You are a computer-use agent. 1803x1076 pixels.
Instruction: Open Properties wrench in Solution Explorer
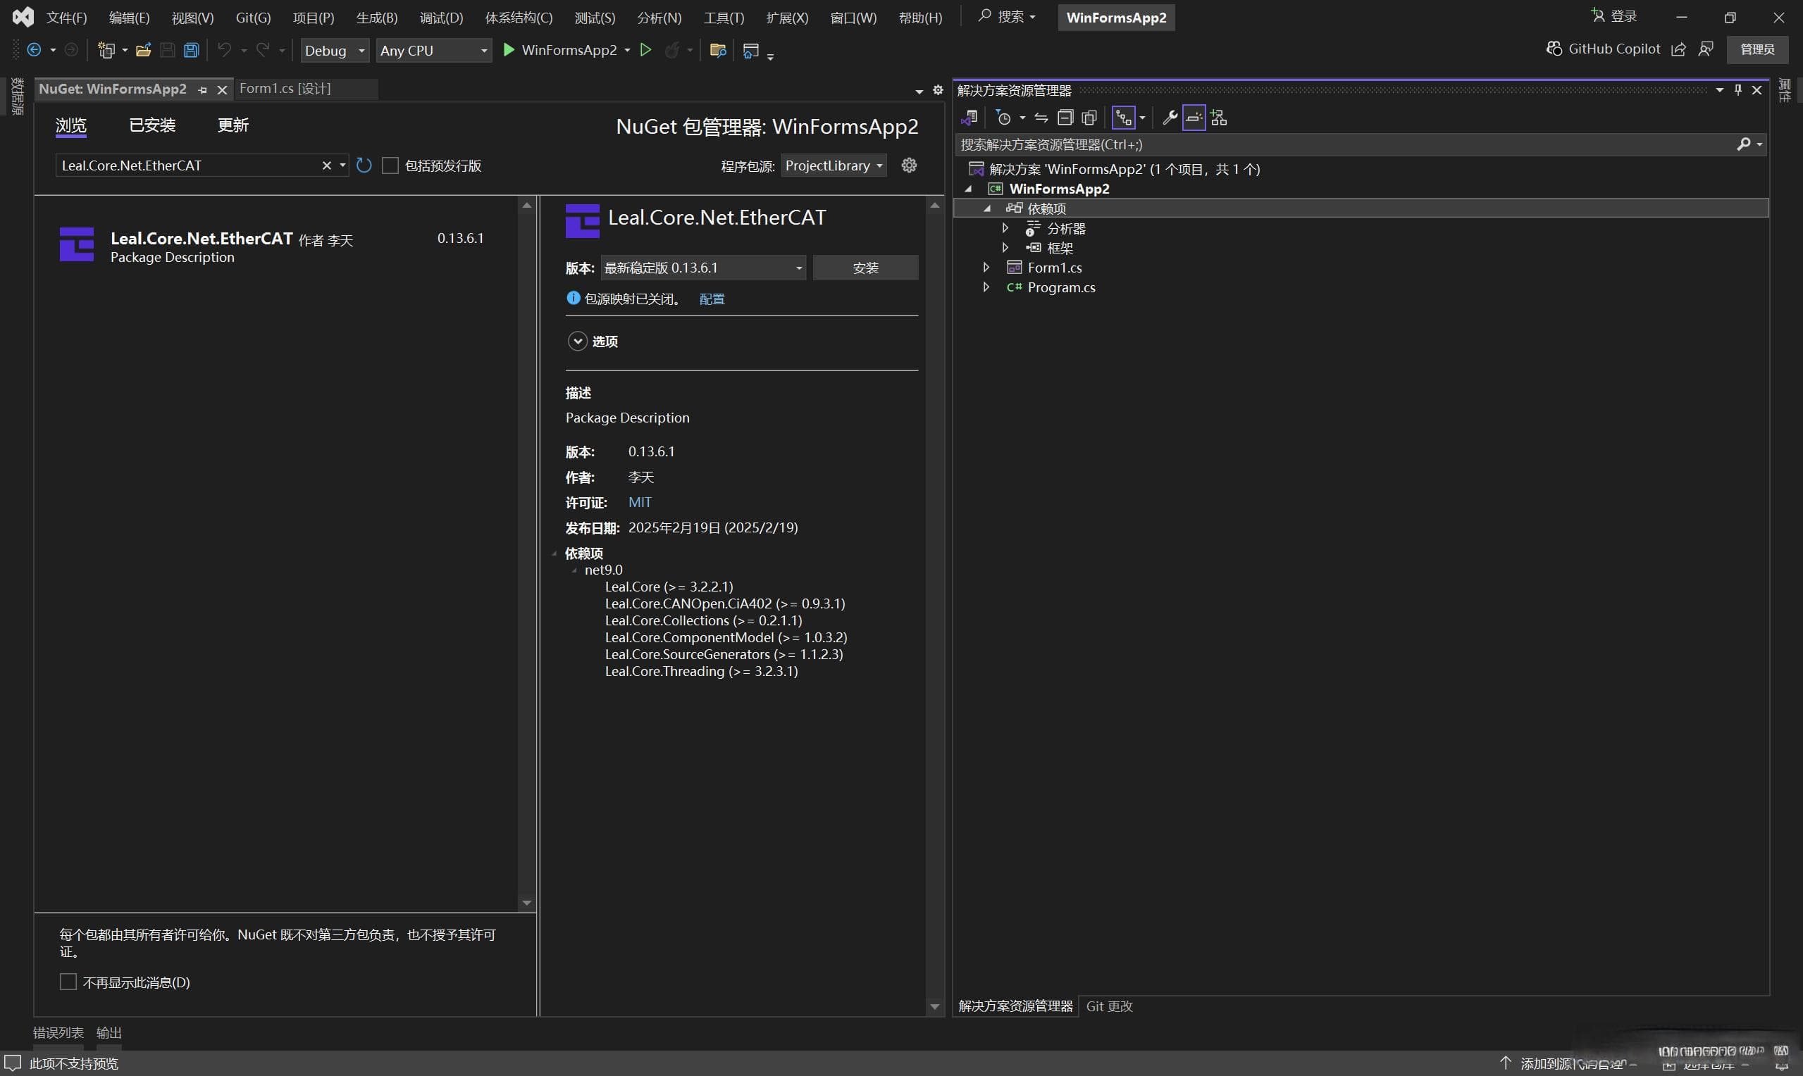[x=1169, y=118]
